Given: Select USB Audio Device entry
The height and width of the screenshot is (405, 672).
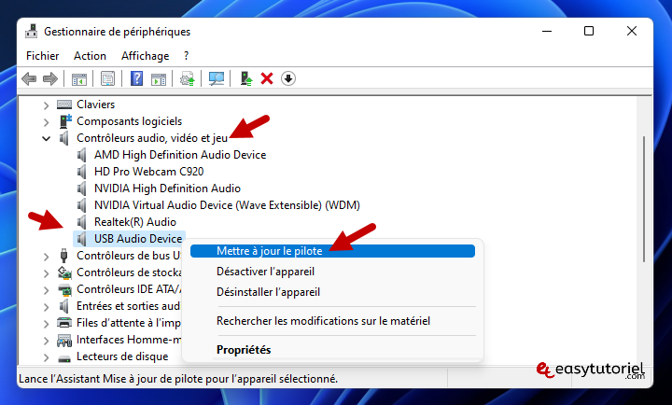Looking at the screenshot, I should pyautogui.click(x=138, y=239).
